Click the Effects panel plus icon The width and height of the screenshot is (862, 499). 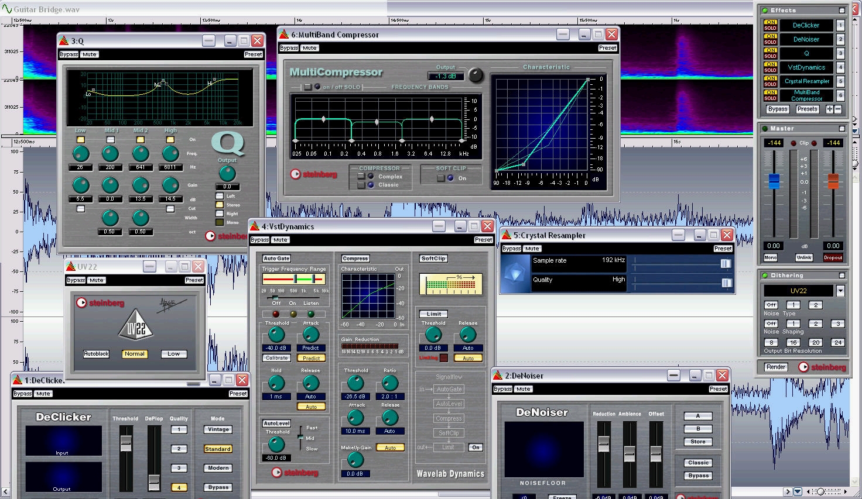point(829,109)
